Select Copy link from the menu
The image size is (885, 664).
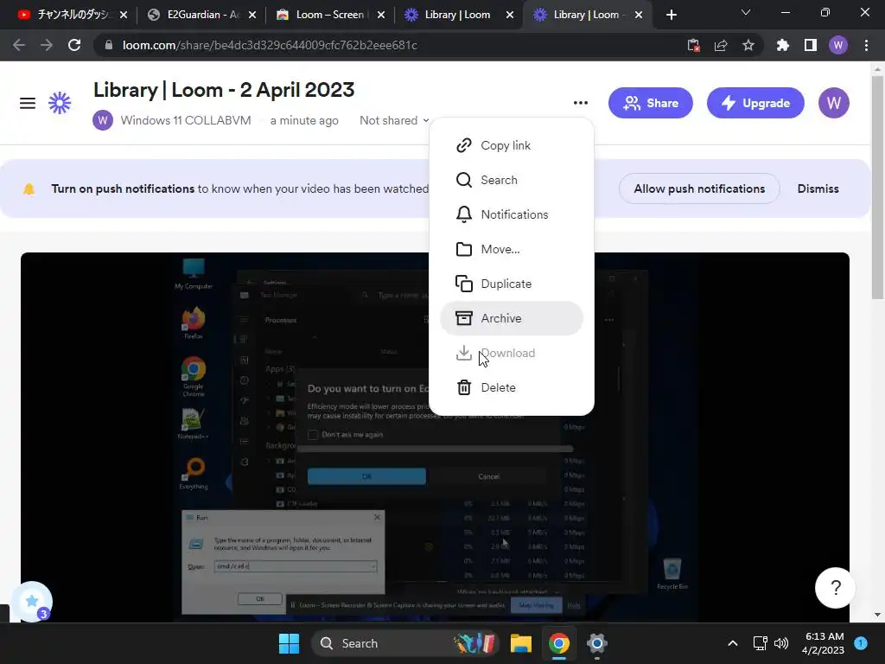point(512,145)
